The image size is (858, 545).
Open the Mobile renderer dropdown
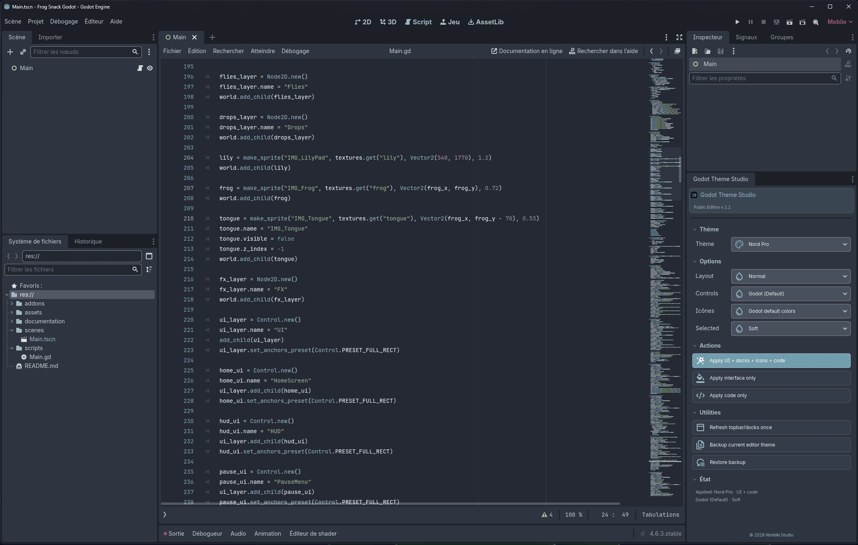pyautogui.click(x=840, y=22)
